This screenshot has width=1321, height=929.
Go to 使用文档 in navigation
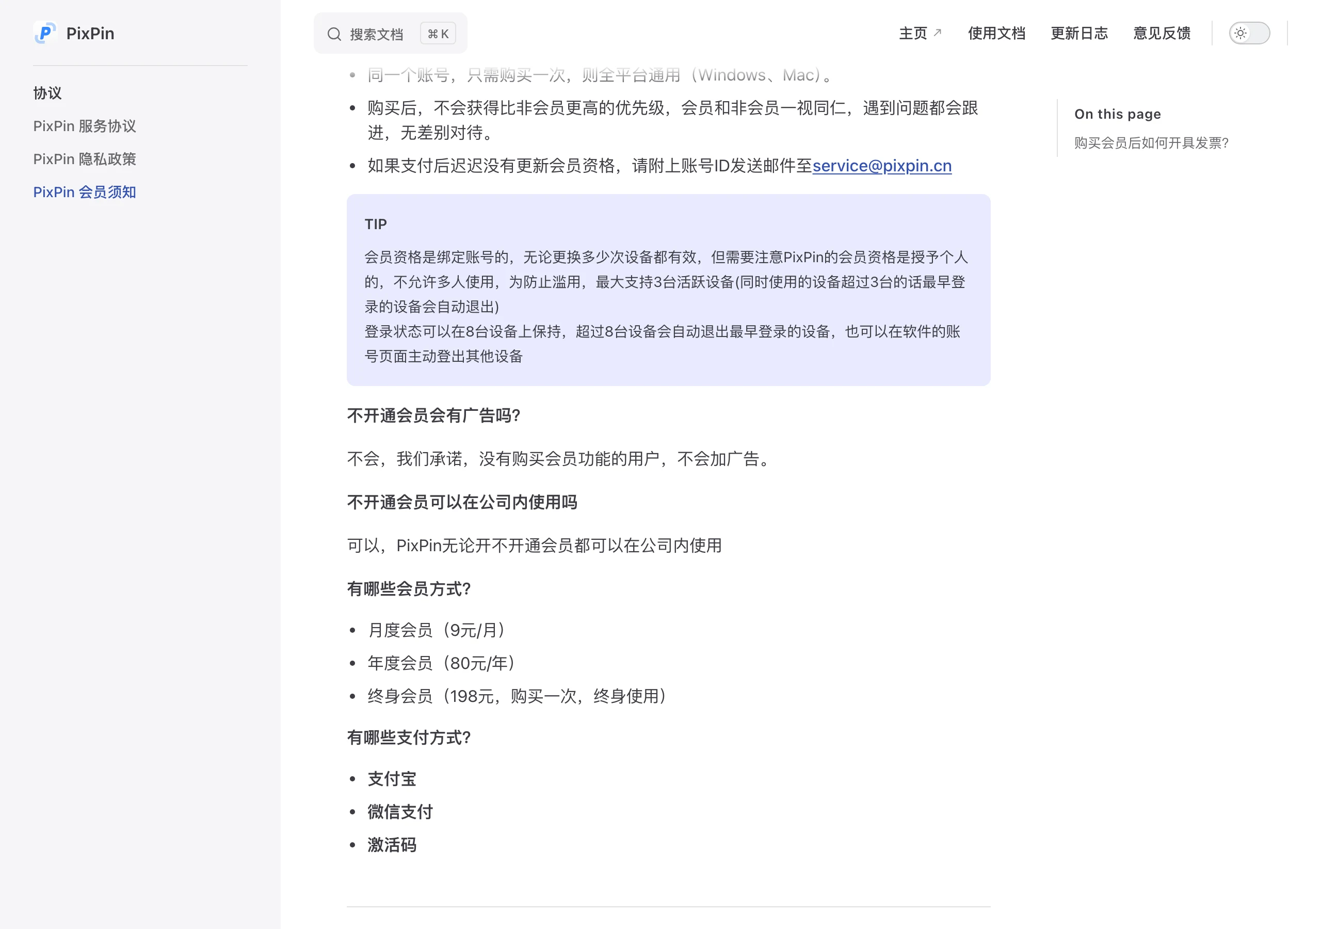click(x=996, y=33)
